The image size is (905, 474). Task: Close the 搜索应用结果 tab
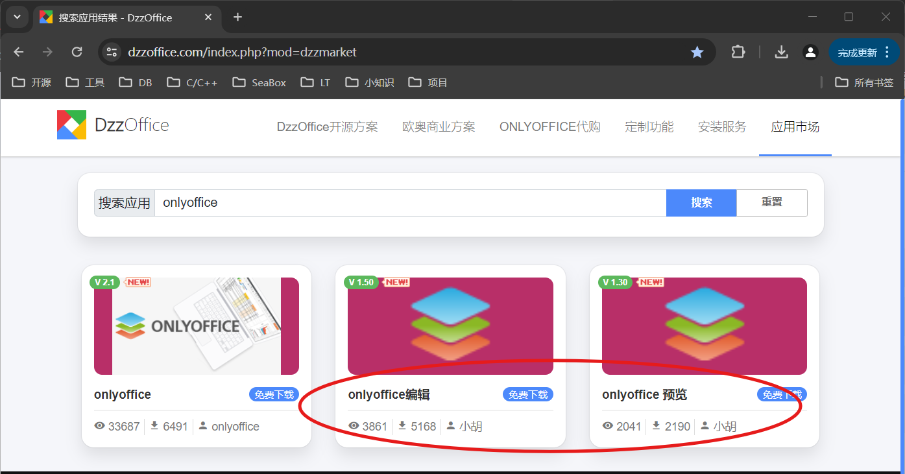[207, 18]
